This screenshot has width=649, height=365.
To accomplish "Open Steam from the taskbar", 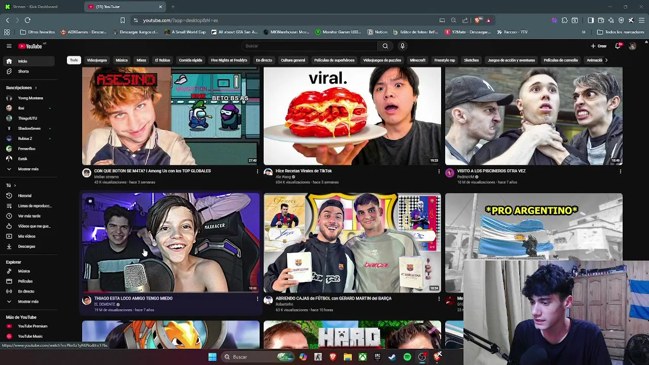I will click(392, 357).
